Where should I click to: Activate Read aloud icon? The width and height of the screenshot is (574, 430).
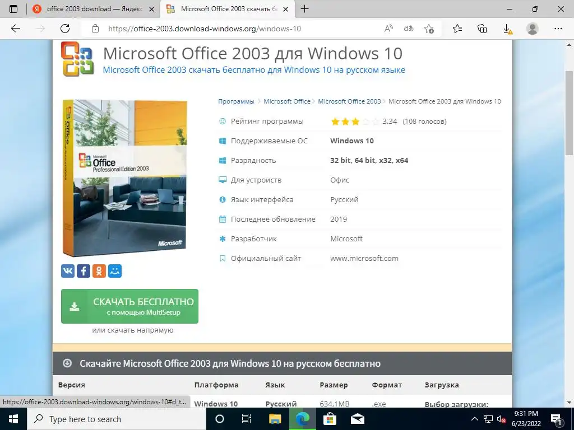388,29
